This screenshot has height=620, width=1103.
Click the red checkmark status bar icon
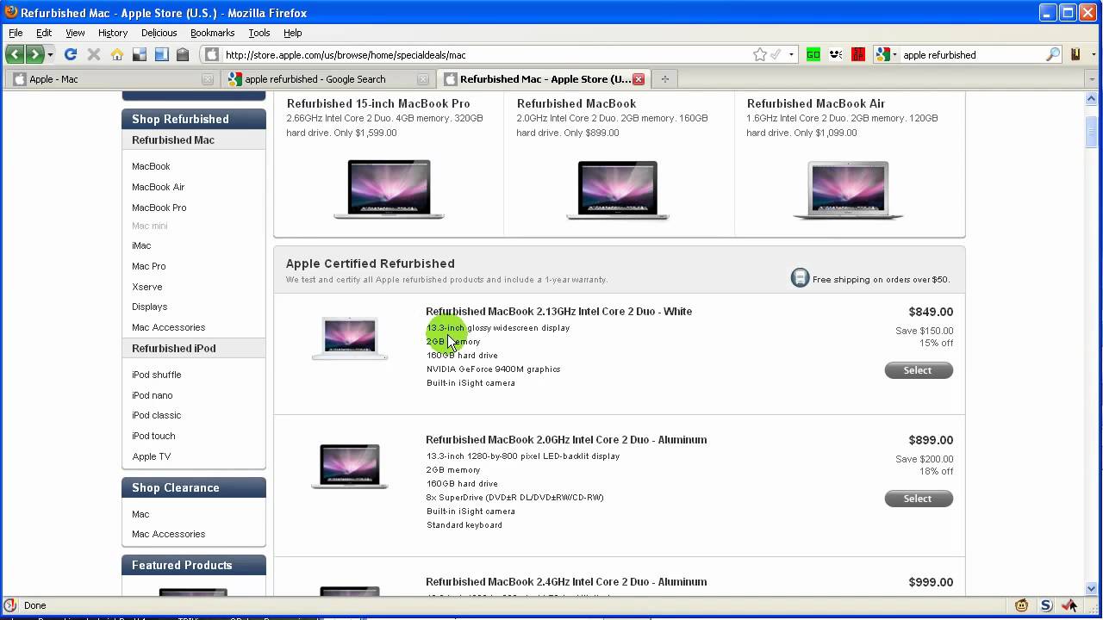(1069, 605)
